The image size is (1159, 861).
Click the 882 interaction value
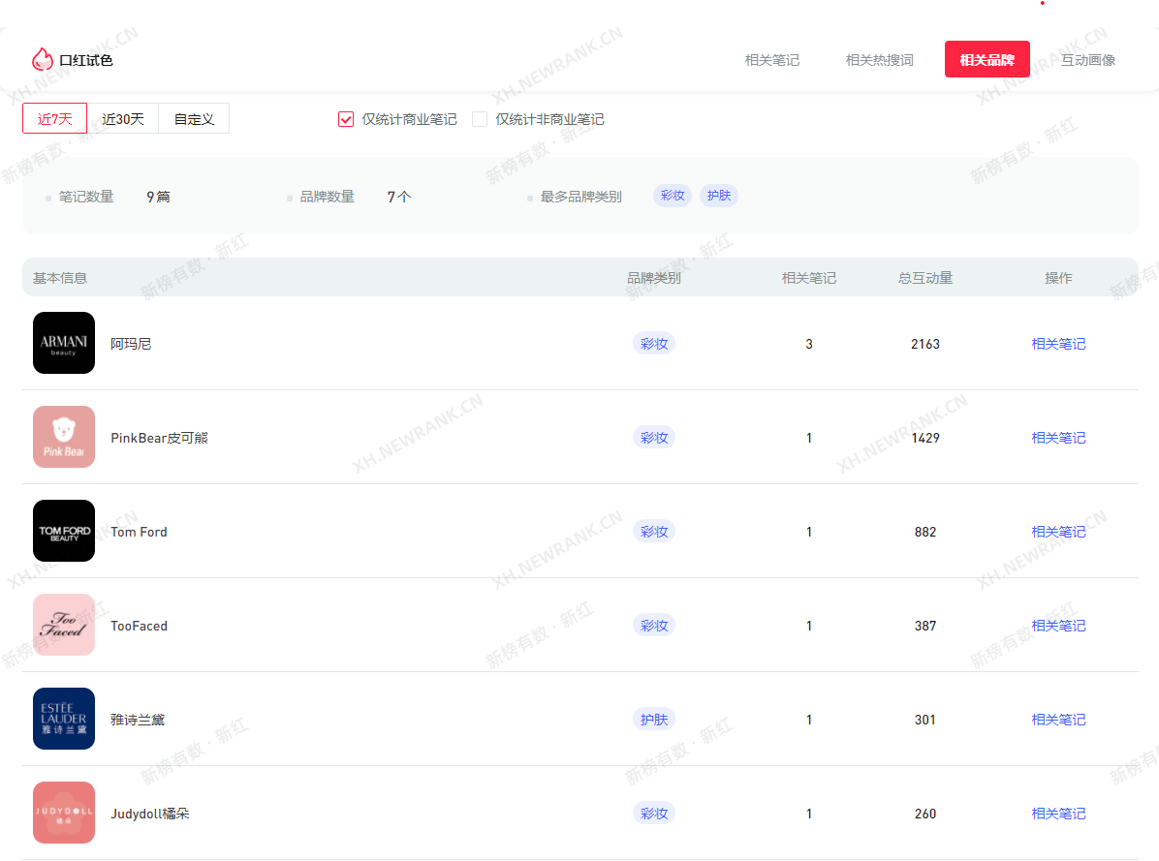click(925, 531)
